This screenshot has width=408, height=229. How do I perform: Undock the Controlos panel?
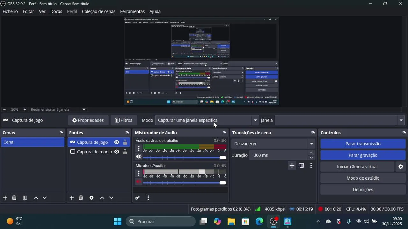(404, 133)
